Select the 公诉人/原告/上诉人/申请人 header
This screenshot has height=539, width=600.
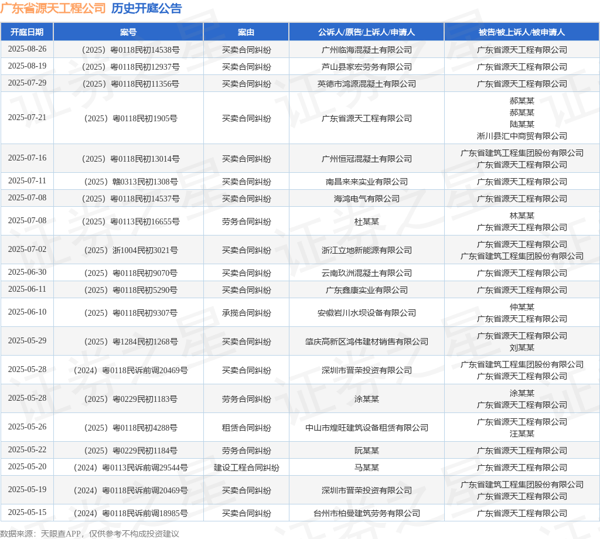click(367, 32)
